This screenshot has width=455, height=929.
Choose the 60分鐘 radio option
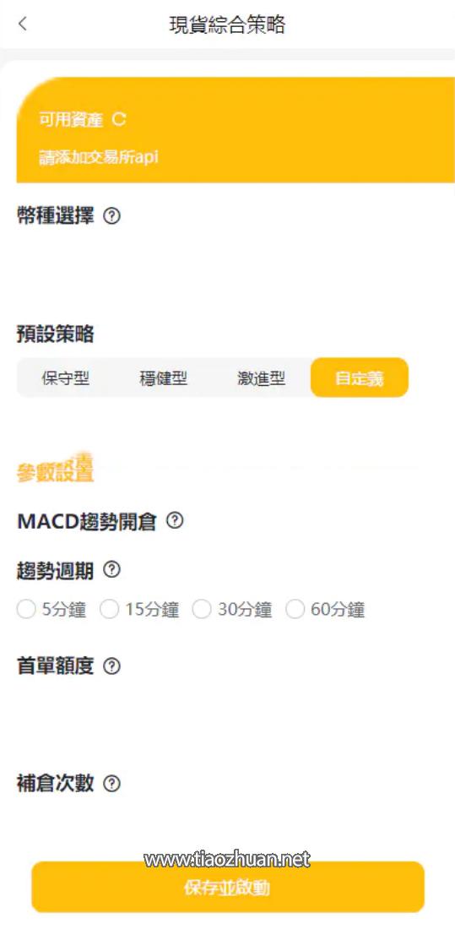(x=325, y=609)
